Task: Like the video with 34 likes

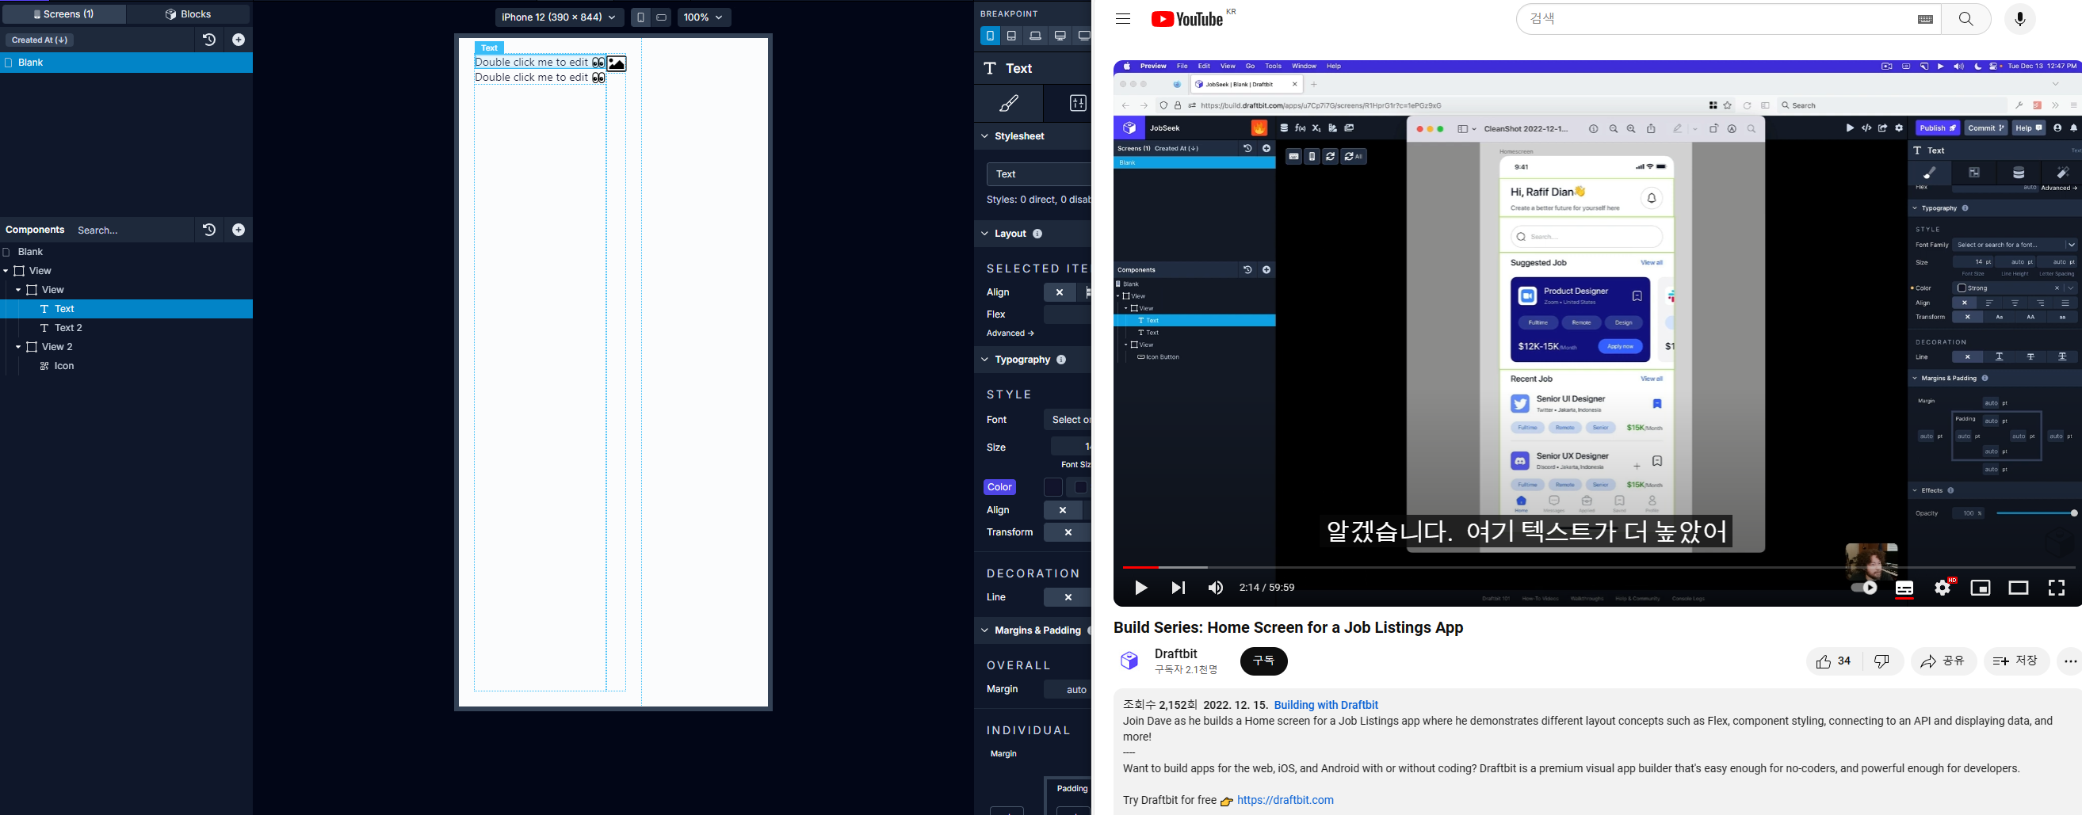Action: [1834, 661]
